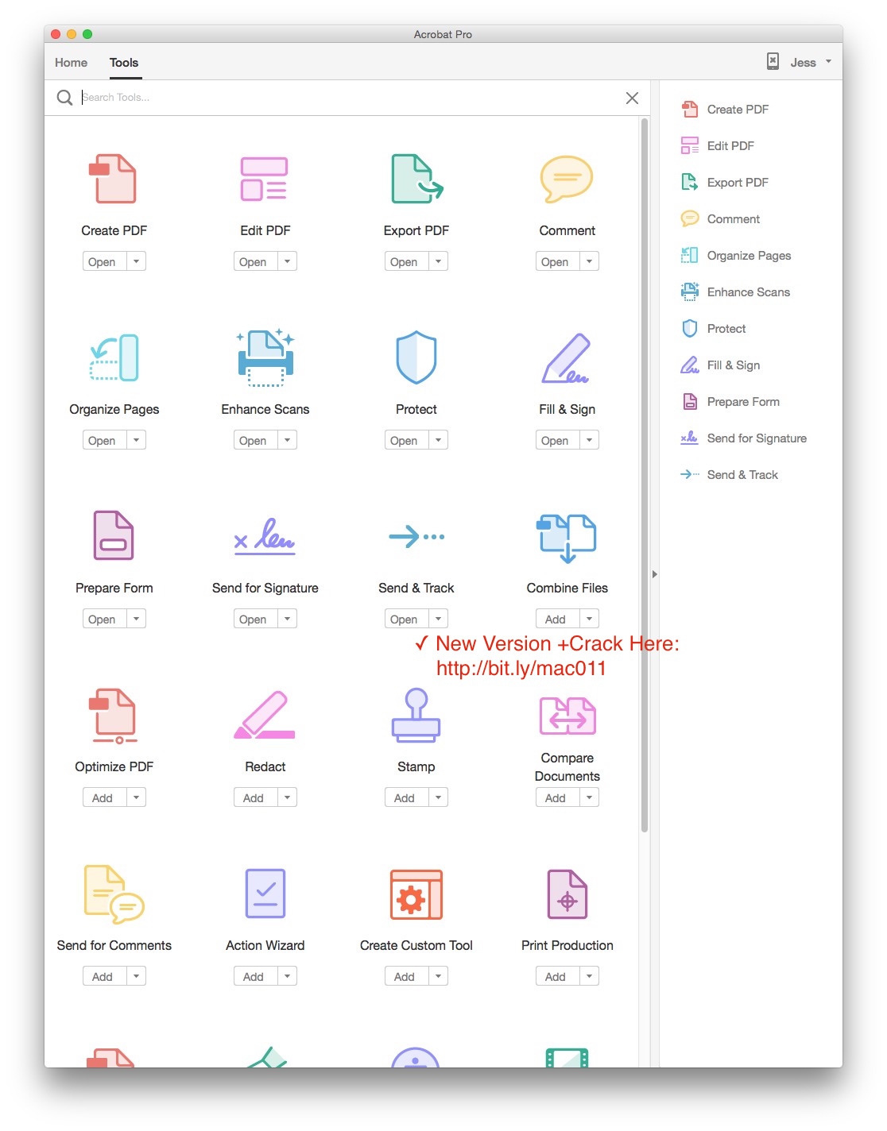The width and height of the screenshot is (887, 1131).
Task: Click the Comment speech bubble icon in grid
Action: pyautogui.click(x=567, y=179)
